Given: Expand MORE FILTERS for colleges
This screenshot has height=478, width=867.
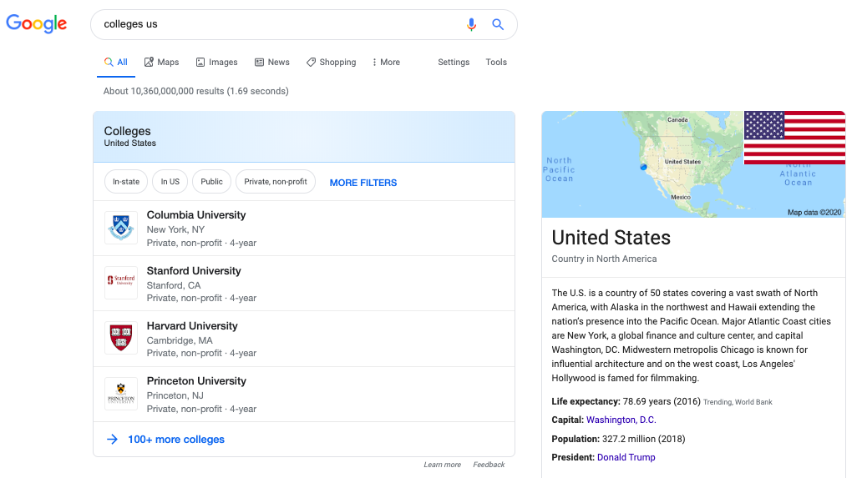Looking at the screenshot, I should pyautogui.click(x=363, y=183).
